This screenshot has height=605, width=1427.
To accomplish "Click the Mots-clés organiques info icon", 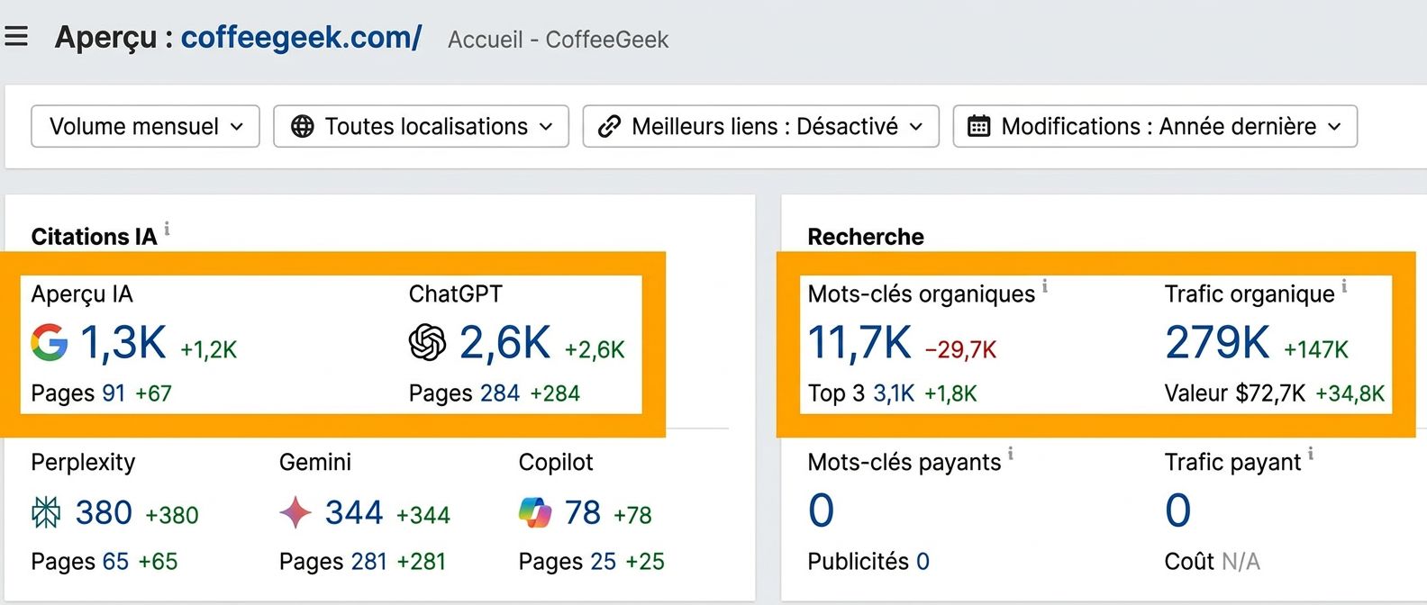I will pyautogui.click(x=1045, y=286).
